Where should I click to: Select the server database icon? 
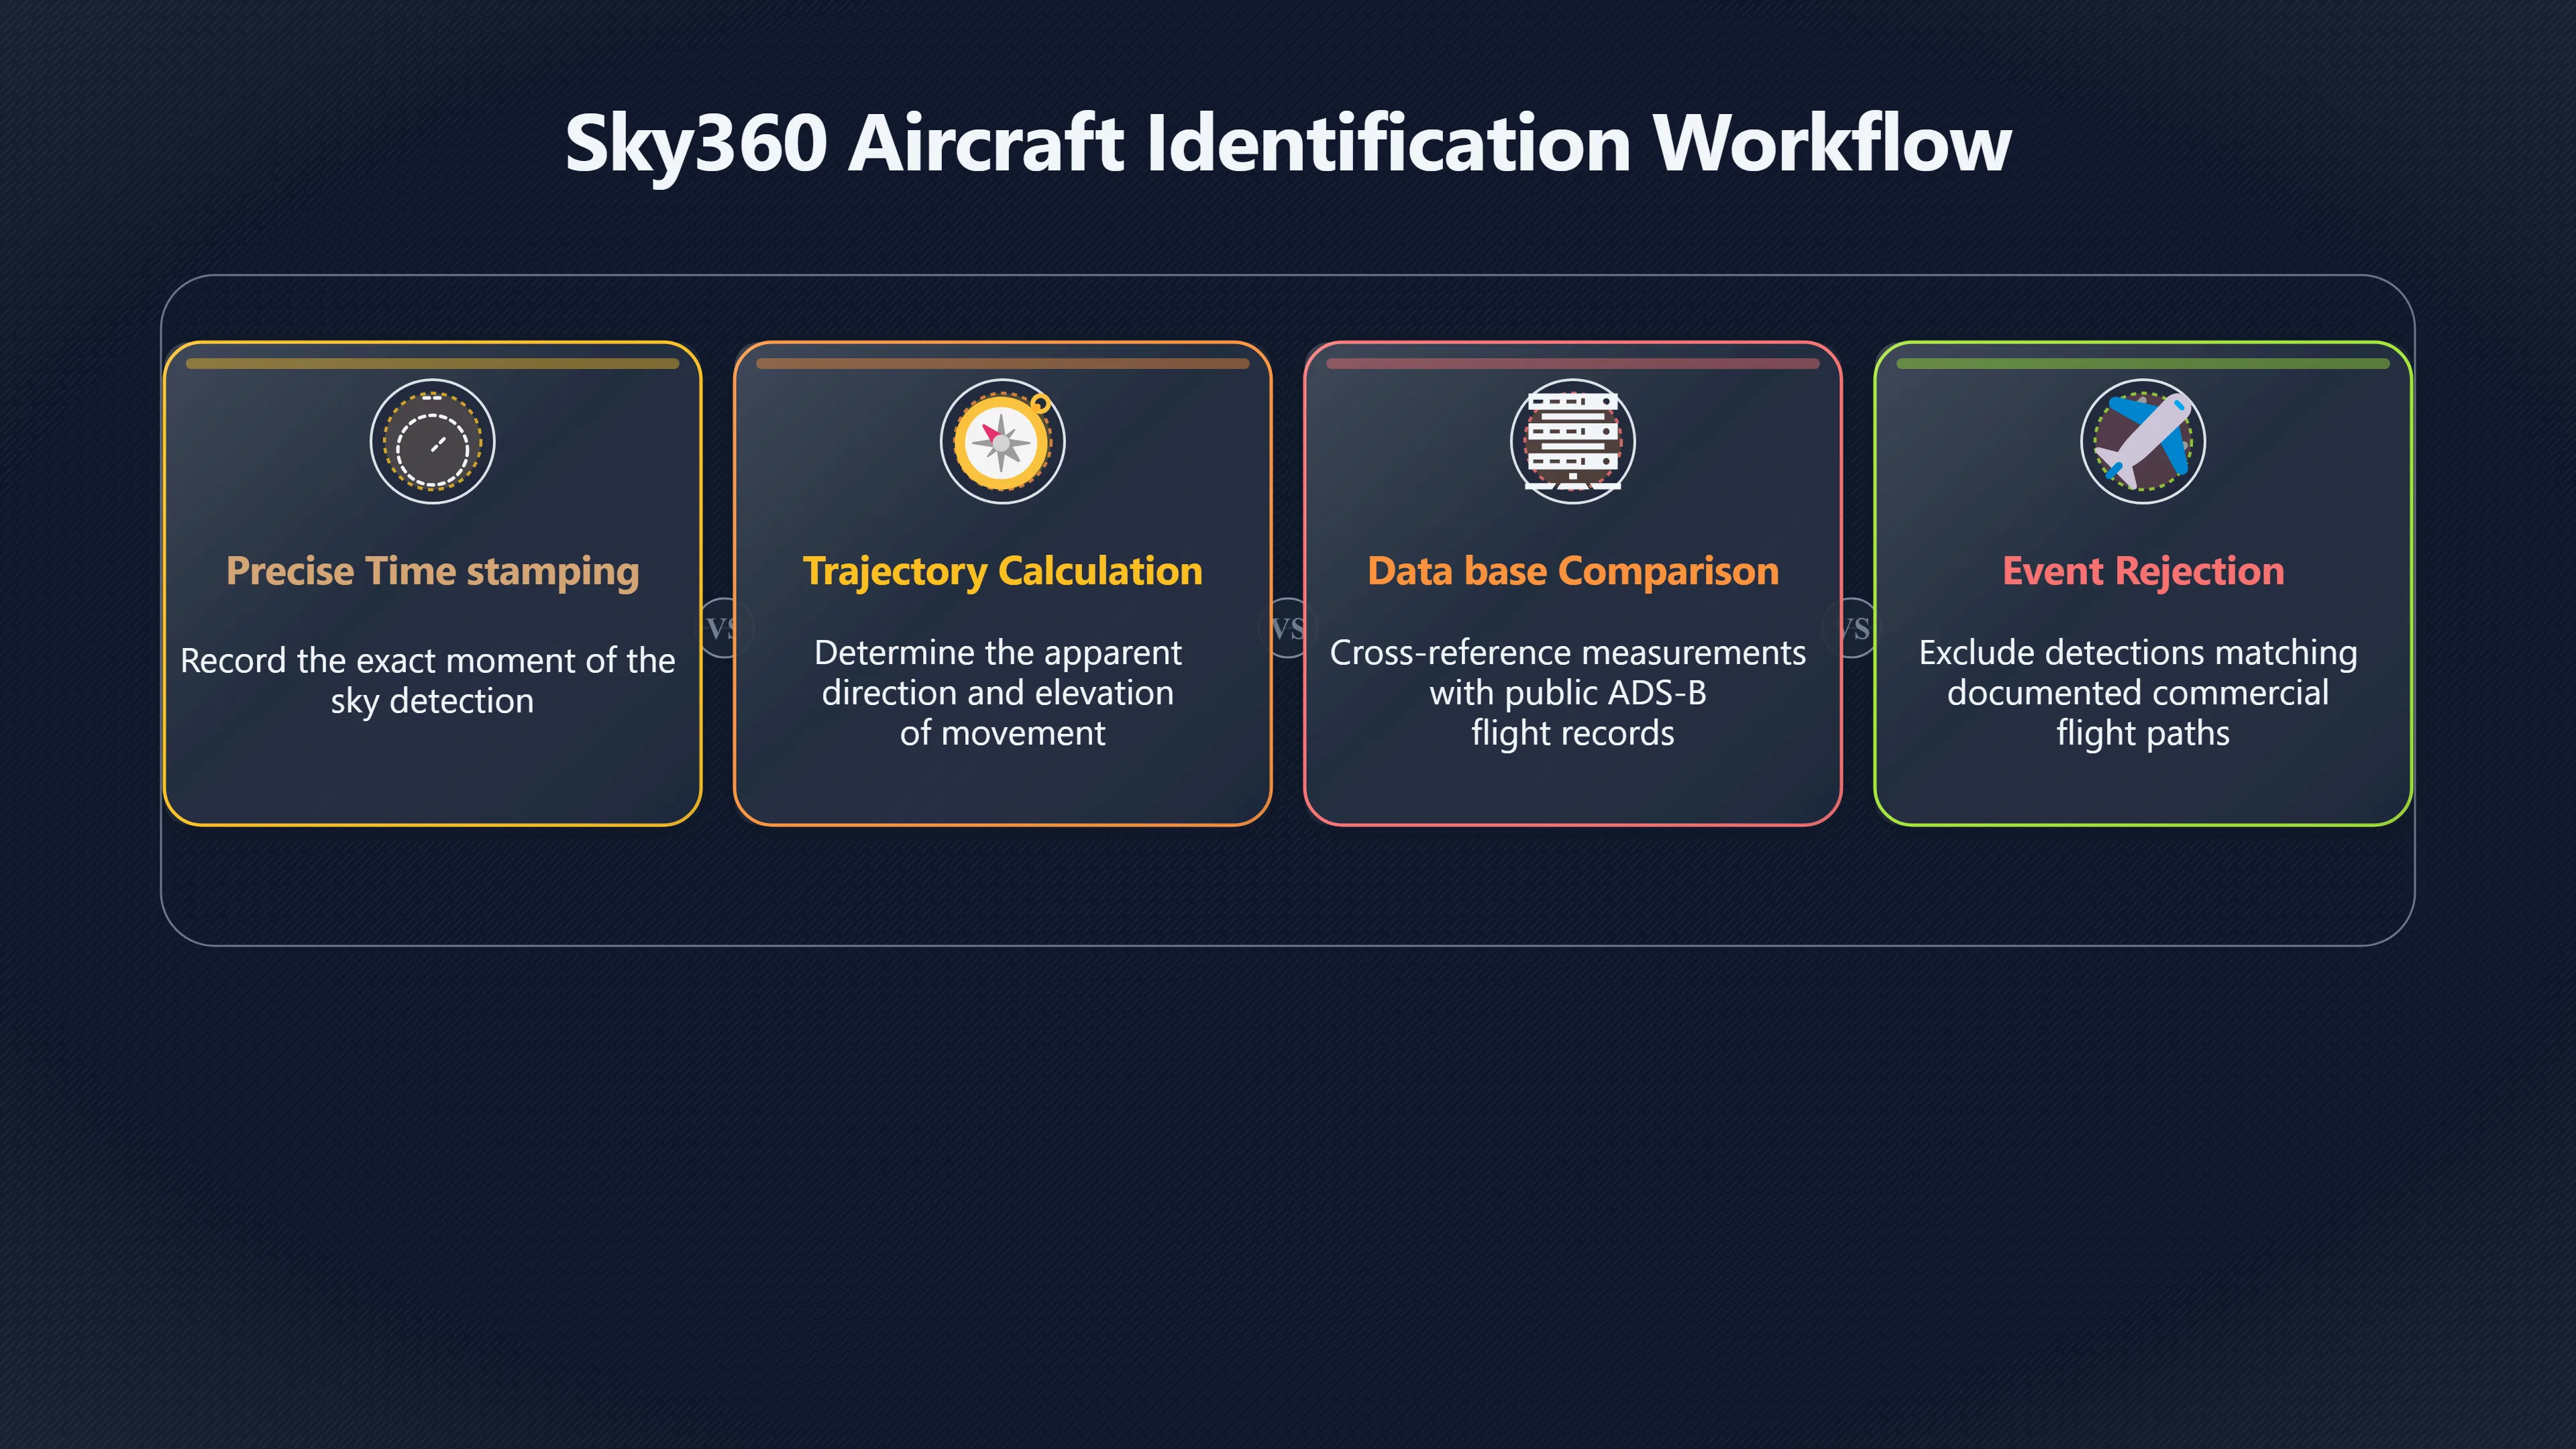click(x=1572, y=441)
